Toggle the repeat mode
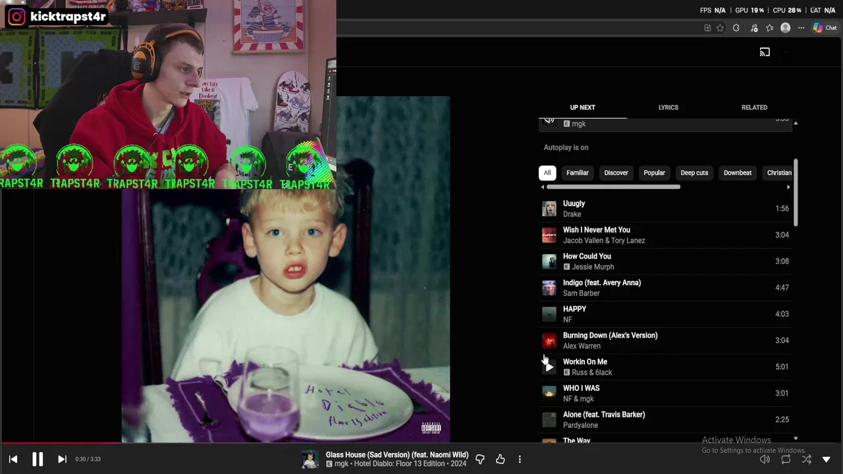Viewport: 843px width, 474px height. 786,459
